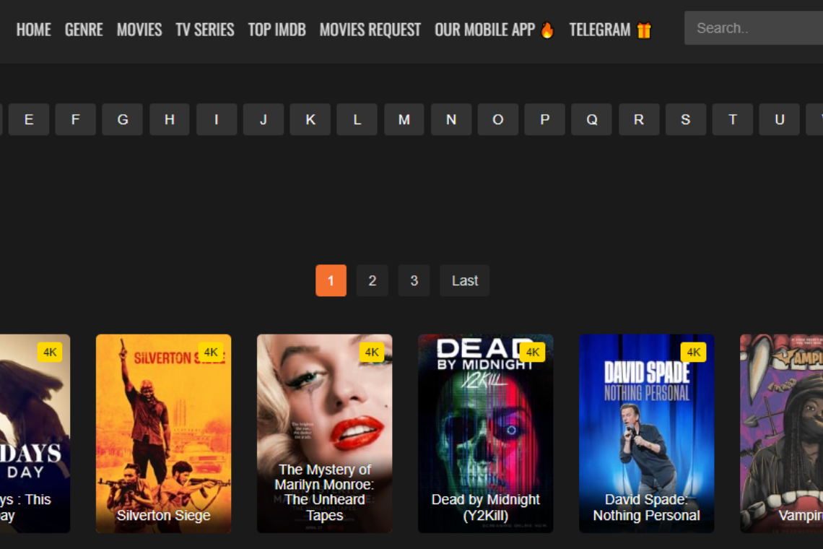
Task: Filter titles by letter Q
Action: pos(591,120)
